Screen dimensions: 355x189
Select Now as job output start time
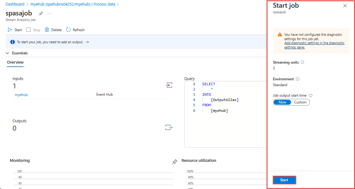tap(282, 102)
